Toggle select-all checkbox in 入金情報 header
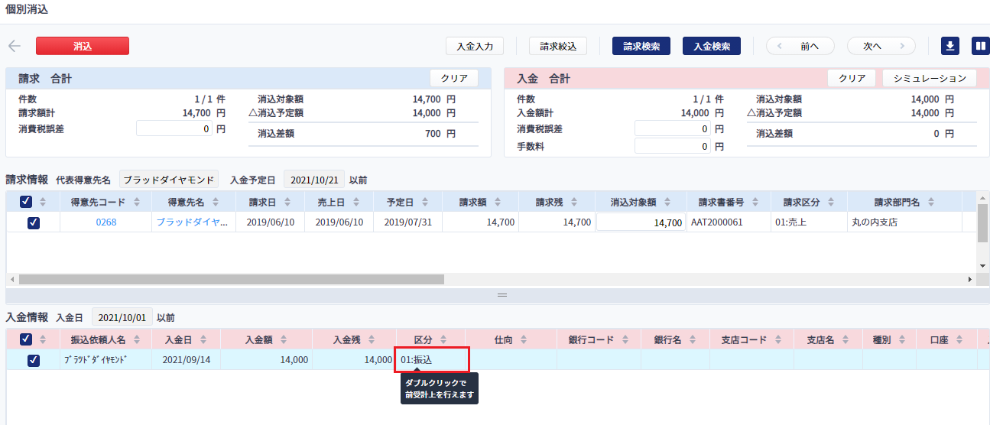This screenshot has width=990, height=425. point(26,339)
